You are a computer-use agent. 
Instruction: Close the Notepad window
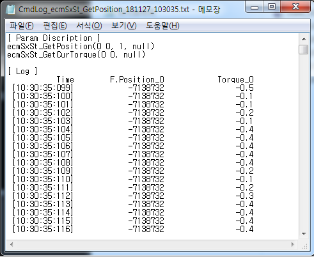pos(295,7)
